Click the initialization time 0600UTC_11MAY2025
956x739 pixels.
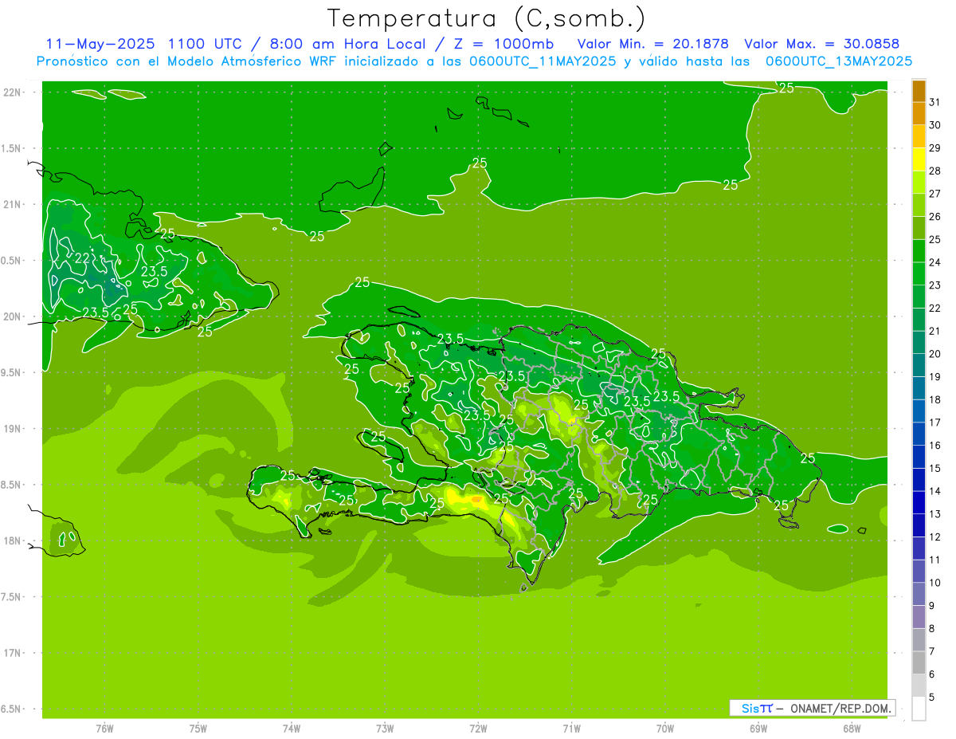coord(536,61)
